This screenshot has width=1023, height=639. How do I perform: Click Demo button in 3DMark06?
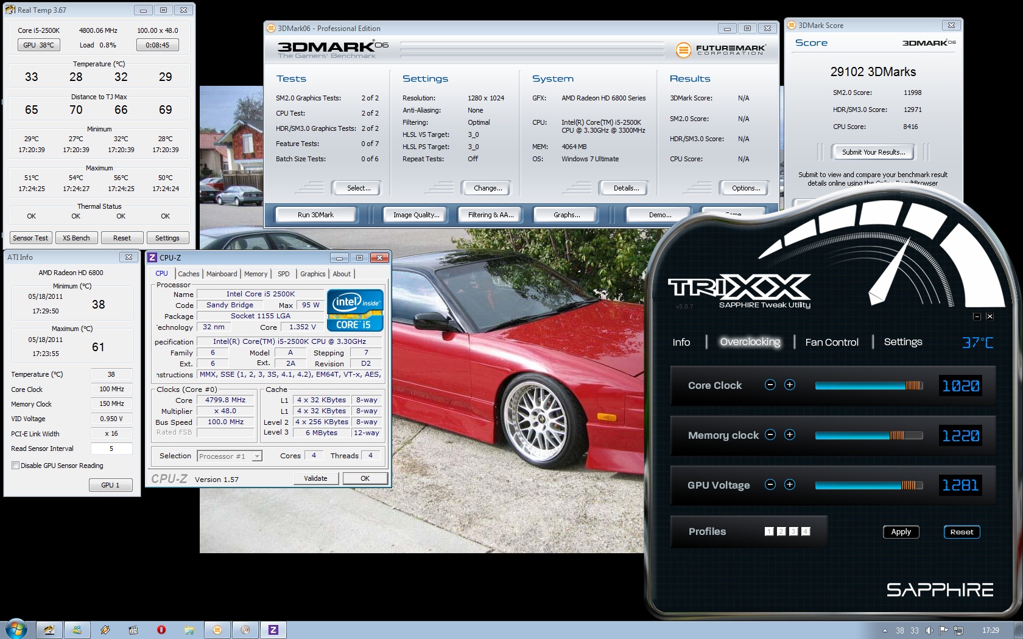pyautogui.click(x=660, y=215)
